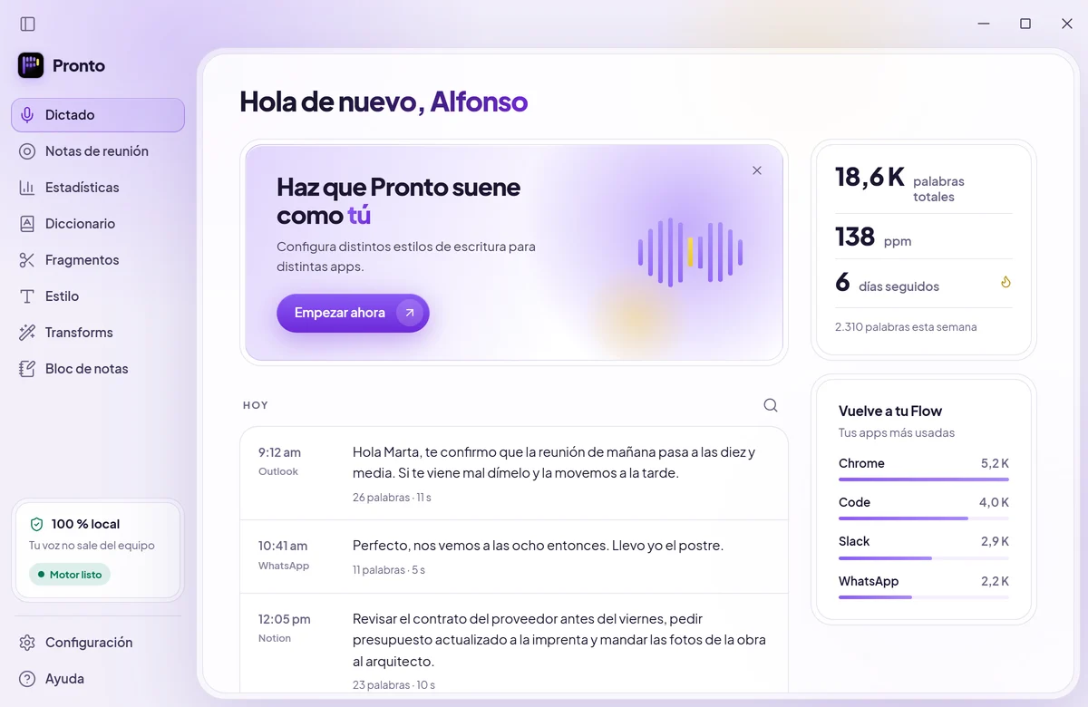
Task: Open Notas de reunión
Action: pos(98,151)
